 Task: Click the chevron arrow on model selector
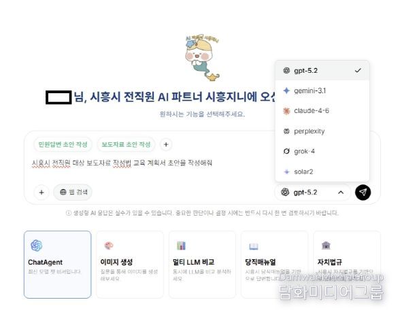[x=341, y=192]
